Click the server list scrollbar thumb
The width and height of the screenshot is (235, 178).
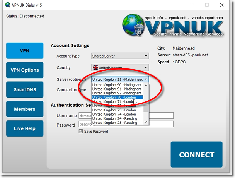click(x=146, y=108)
